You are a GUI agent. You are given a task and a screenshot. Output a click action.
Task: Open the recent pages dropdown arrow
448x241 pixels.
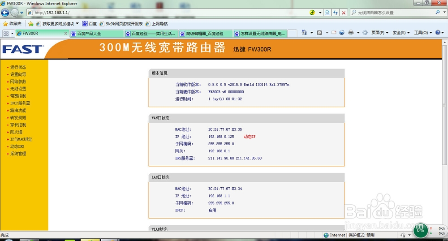[22, 13]
